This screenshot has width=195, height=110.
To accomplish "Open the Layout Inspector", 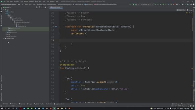I will (186, 104).
